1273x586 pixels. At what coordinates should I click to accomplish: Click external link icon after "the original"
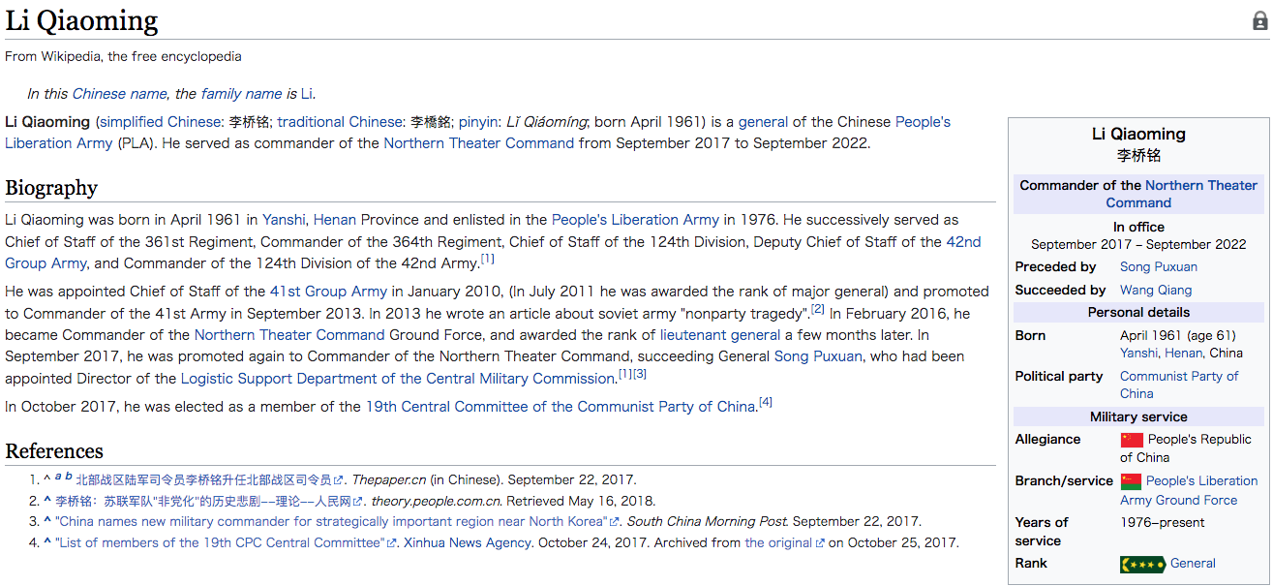coord(820,543)
